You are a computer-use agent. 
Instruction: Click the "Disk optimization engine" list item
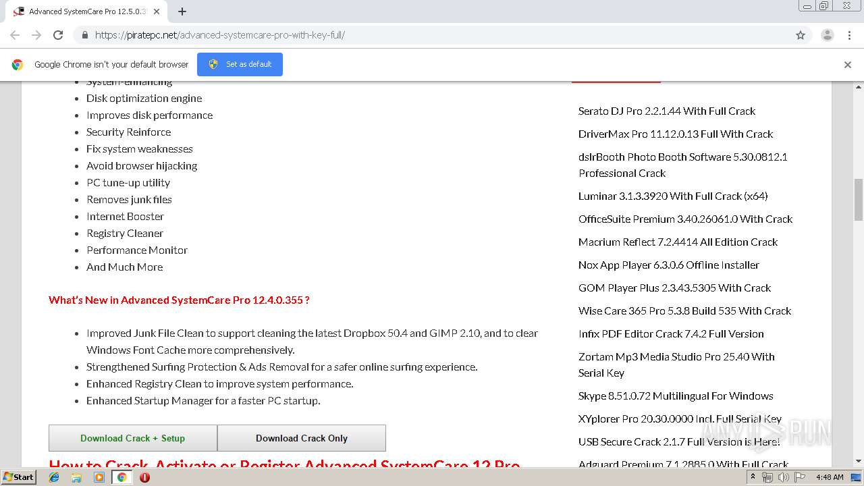[144, 99]
